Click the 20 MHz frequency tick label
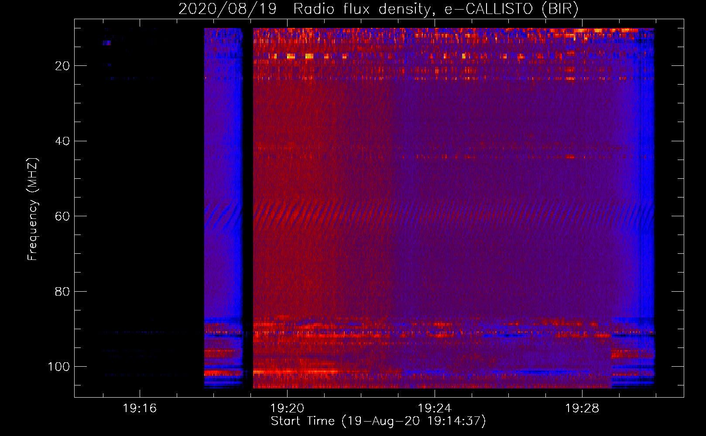Viewport: 706px width, 436px height. coord(63,66)
